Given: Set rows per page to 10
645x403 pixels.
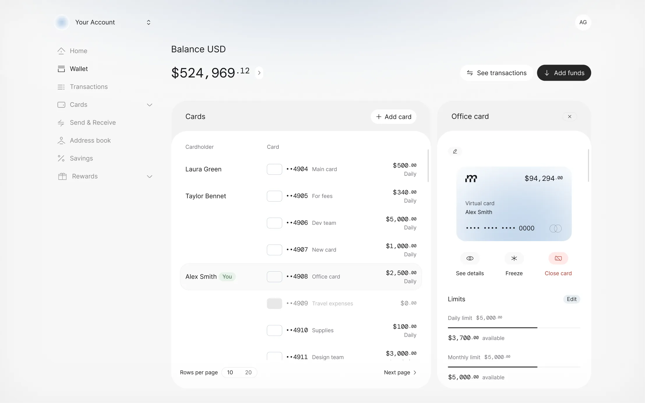Looking at the screenshot, I should click(230, 372).
